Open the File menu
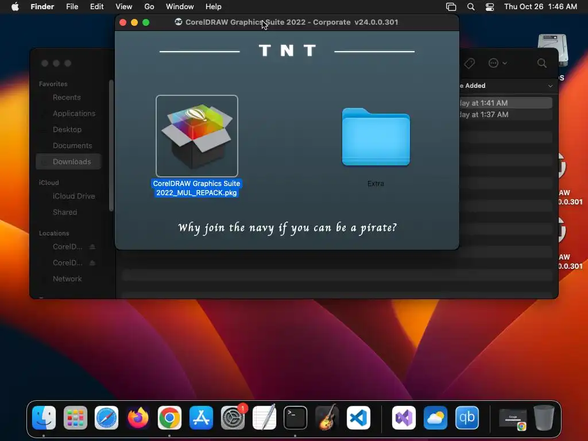 [72, 7]
